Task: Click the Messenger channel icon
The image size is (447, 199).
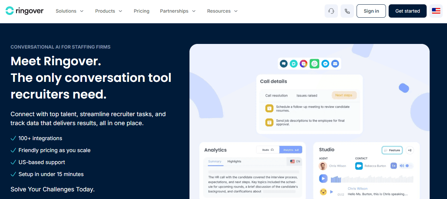Action: (325, 64)
